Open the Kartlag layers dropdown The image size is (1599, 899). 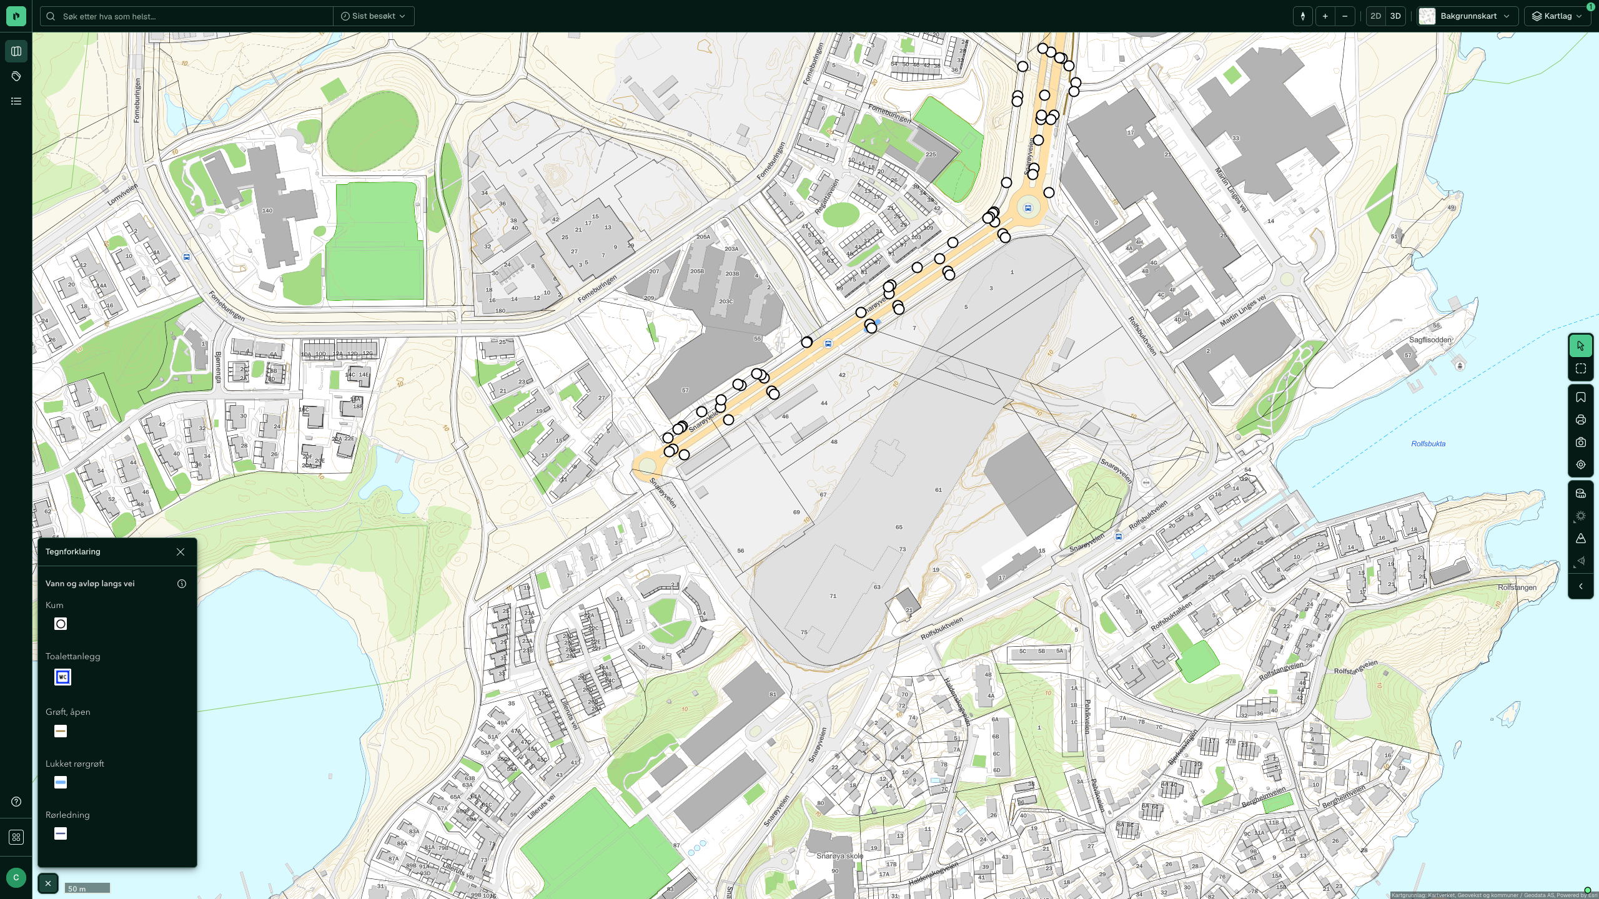coord(1558,16)
